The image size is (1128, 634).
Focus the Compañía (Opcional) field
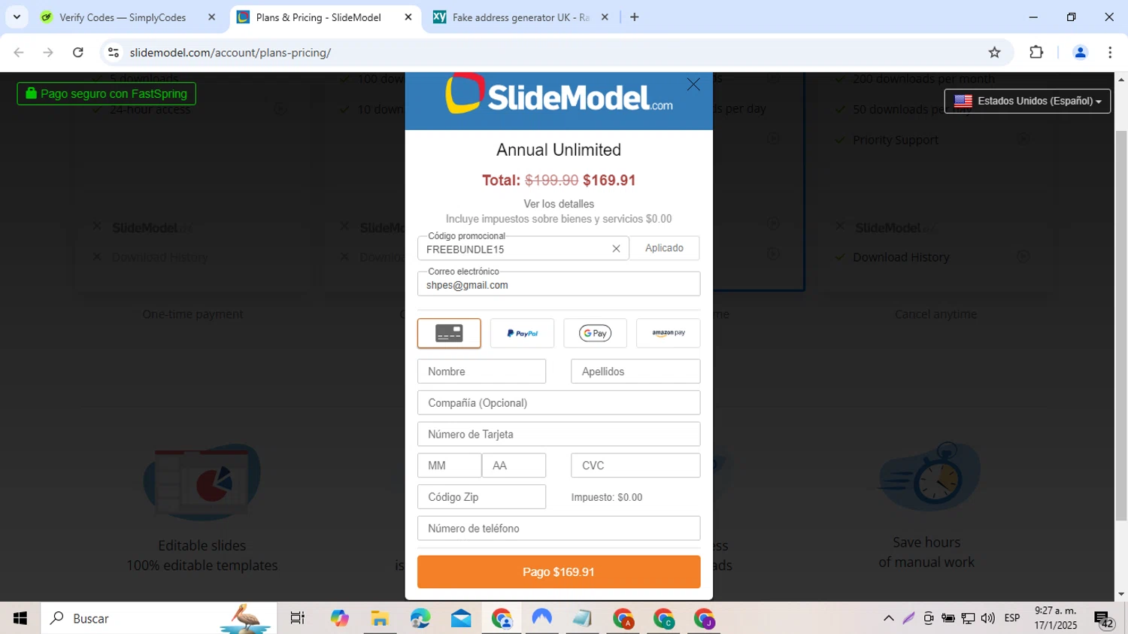click(559, 403)
